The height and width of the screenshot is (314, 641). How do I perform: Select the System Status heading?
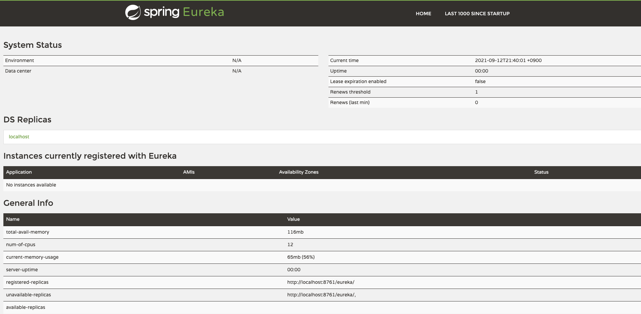click(33, 45)
